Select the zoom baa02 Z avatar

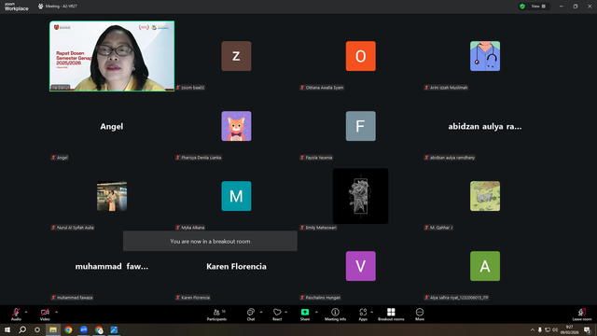(236, 56)
